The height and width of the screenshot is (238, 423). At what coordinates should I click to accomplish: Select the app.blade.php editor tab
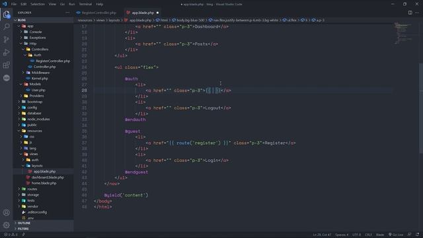pyautogui.click(x=143, y=13)
